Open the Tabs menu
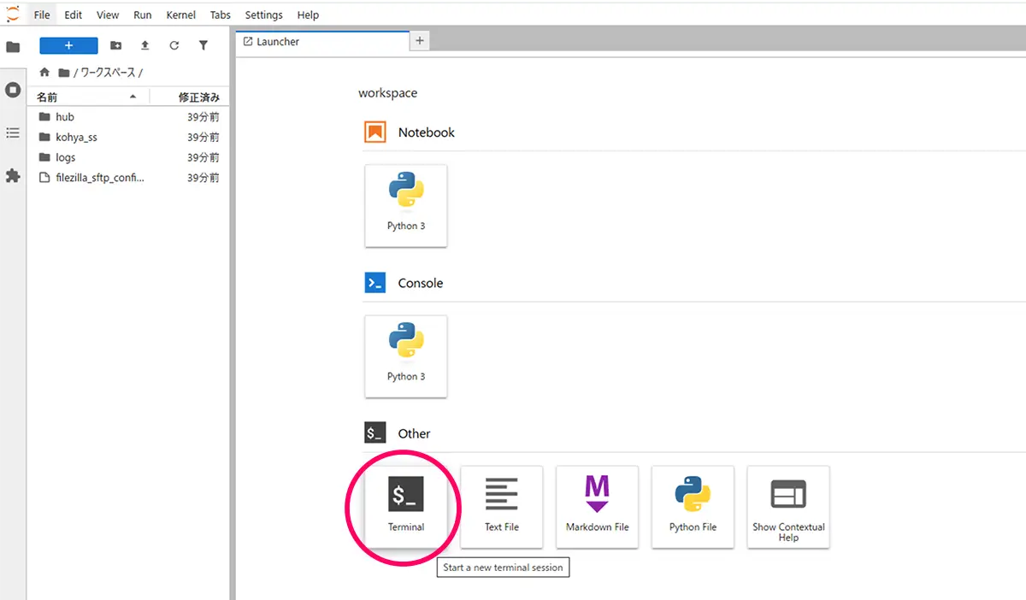This screenshot has width=1026, height=600. pyautogui.click(x=221, y=15)
